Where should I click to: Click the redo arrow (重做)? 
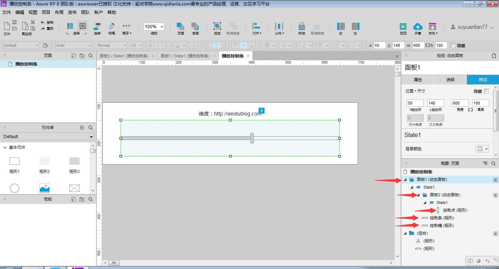(43, 28)
